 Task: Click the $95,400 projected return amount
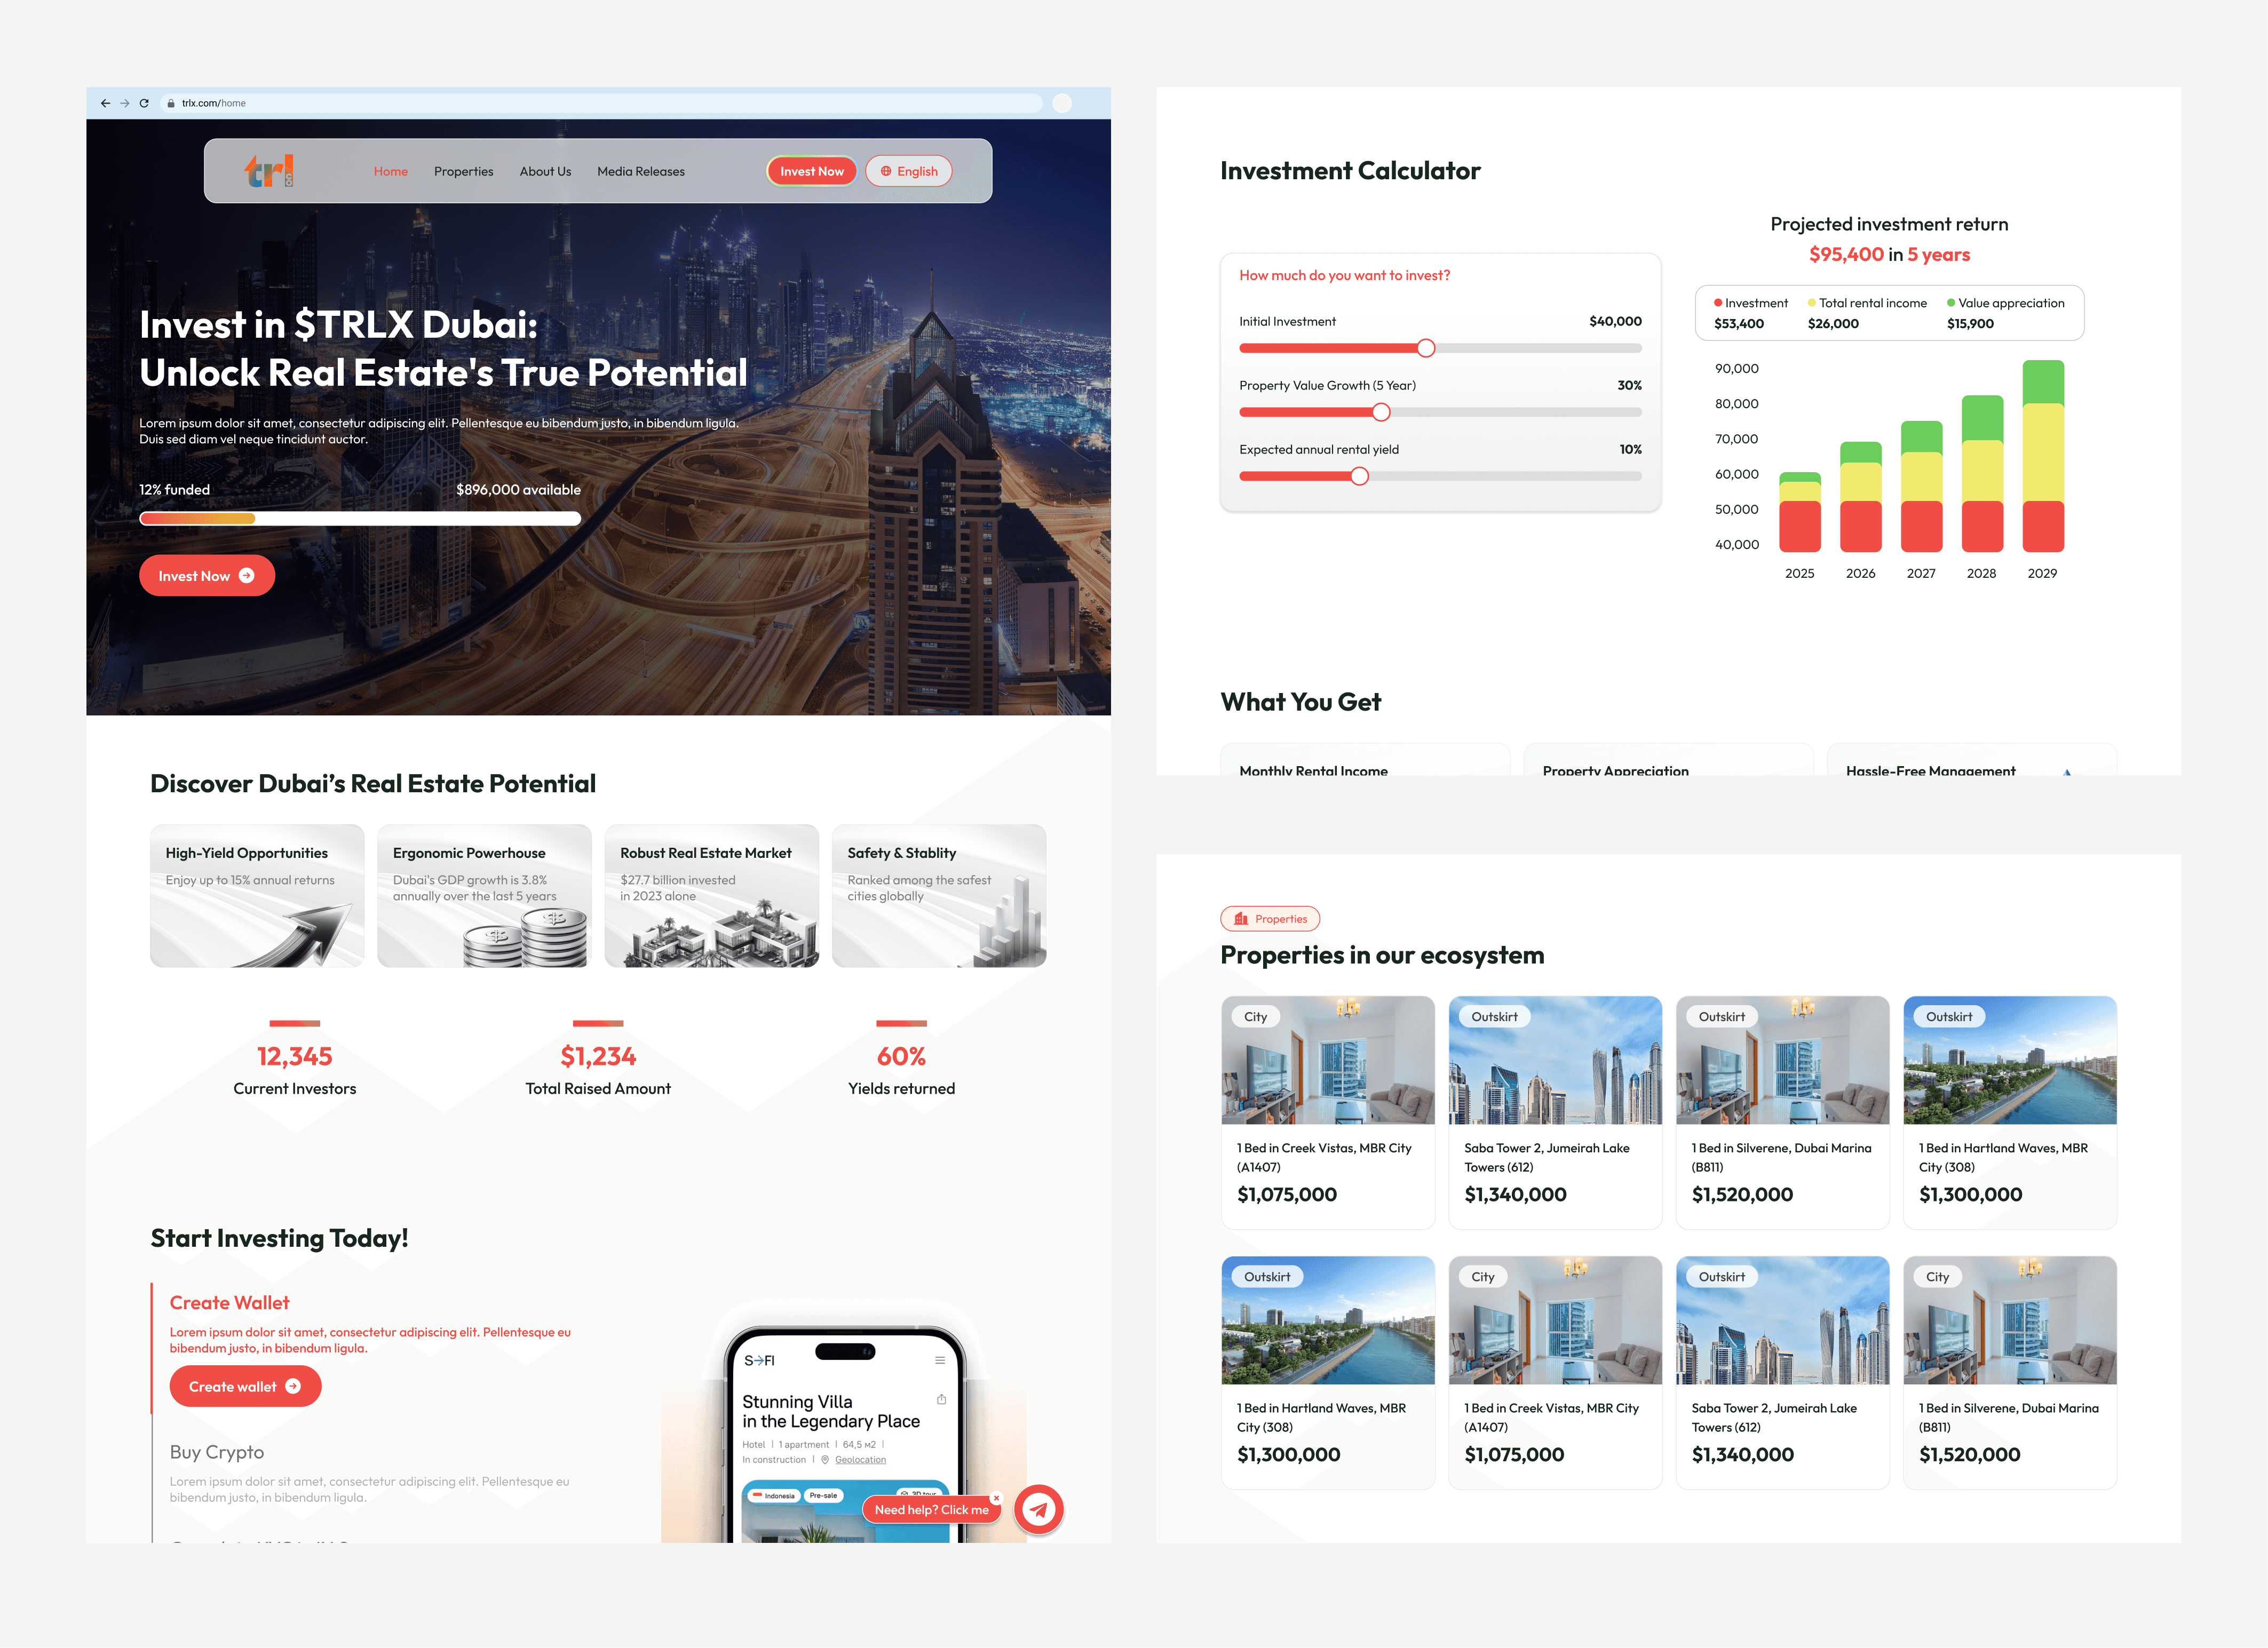[1846, 255]
